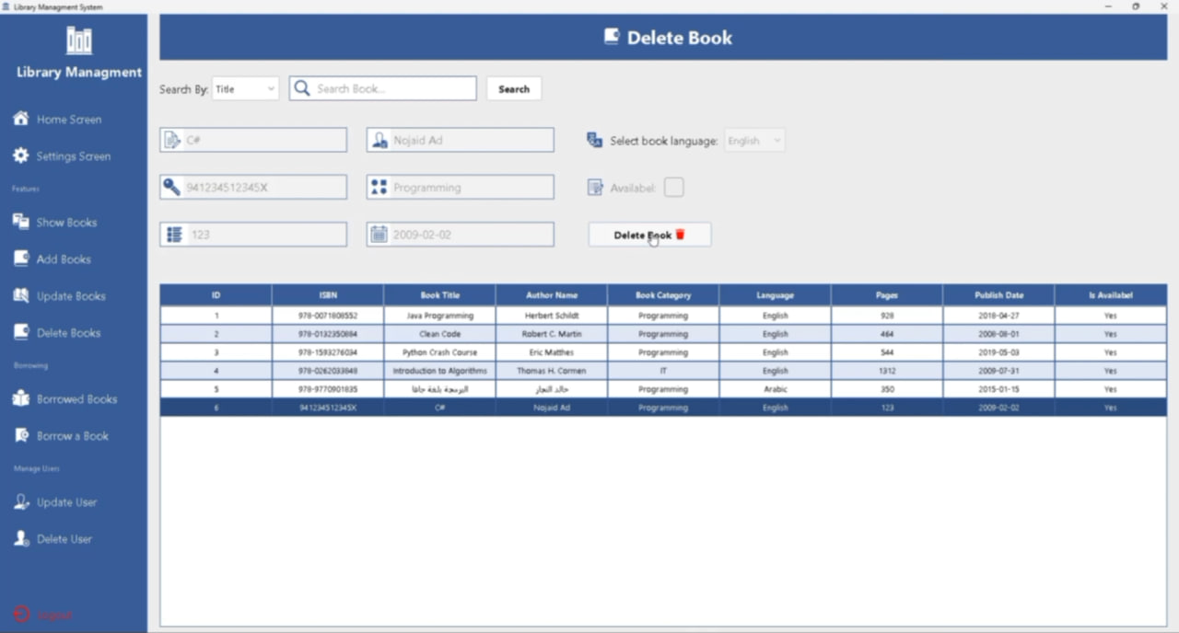Image resolution: width=1179 pixels, height=633 pixels.
Task: Click the red Logout icon
Action: point(21,614)
